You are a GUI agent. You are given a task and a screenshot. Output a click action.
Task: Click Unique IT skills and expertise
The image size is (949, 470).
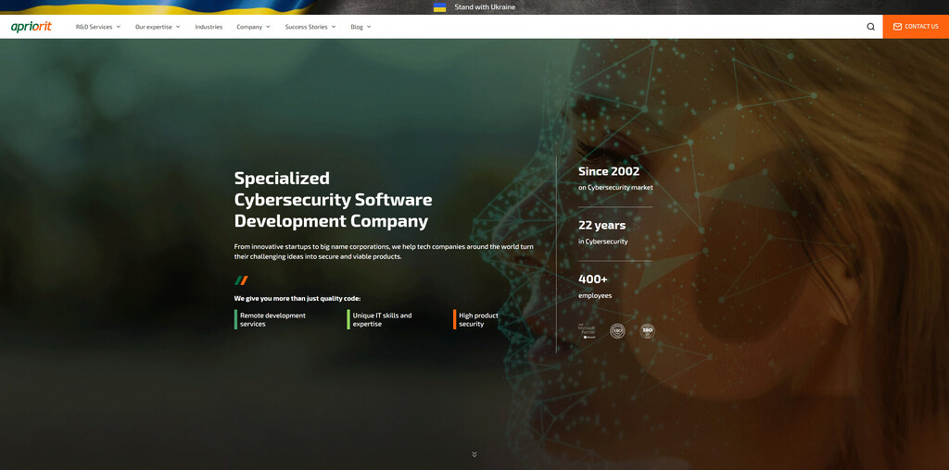click(x=382, y=319)
